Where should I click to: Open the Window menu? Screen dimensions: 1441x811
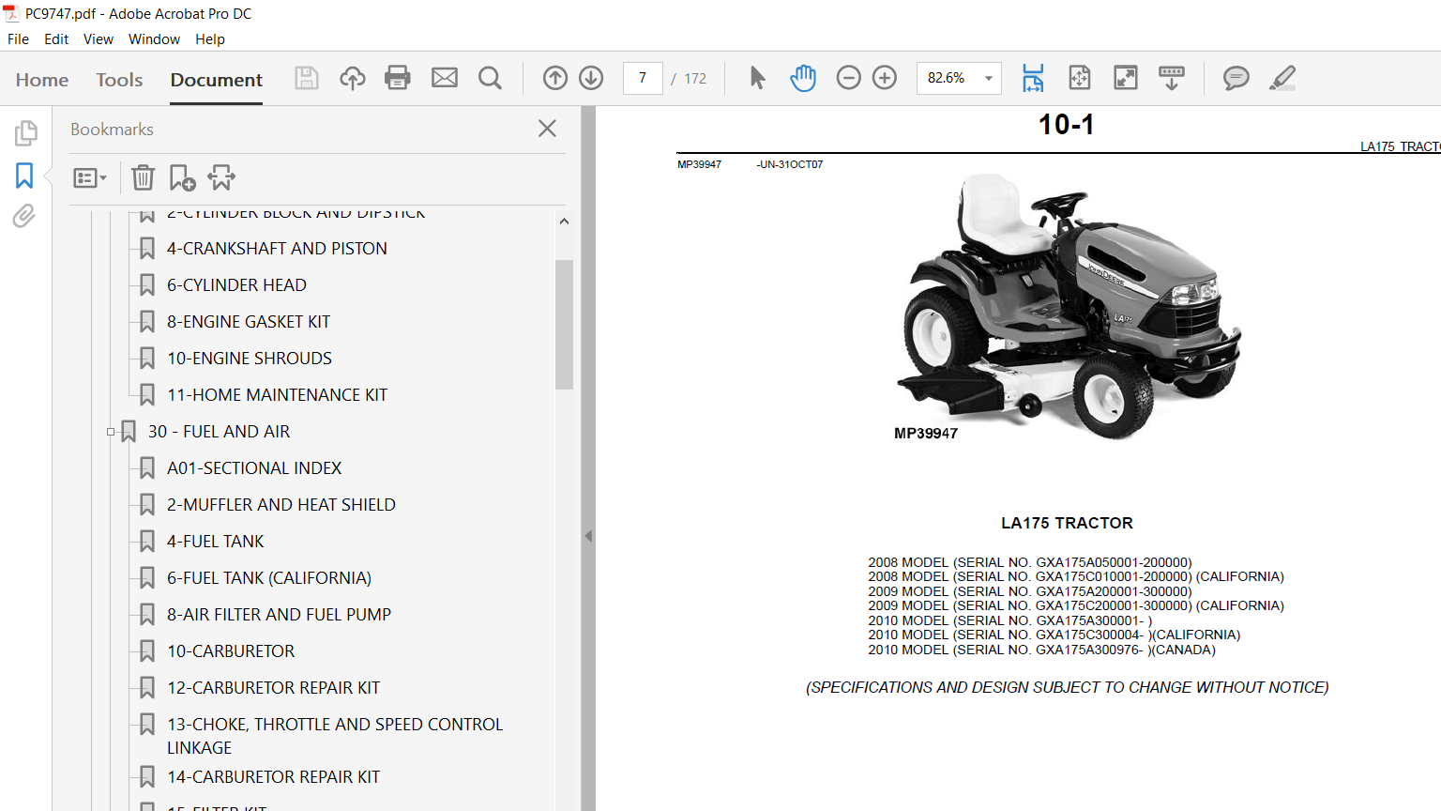point(154,39)
